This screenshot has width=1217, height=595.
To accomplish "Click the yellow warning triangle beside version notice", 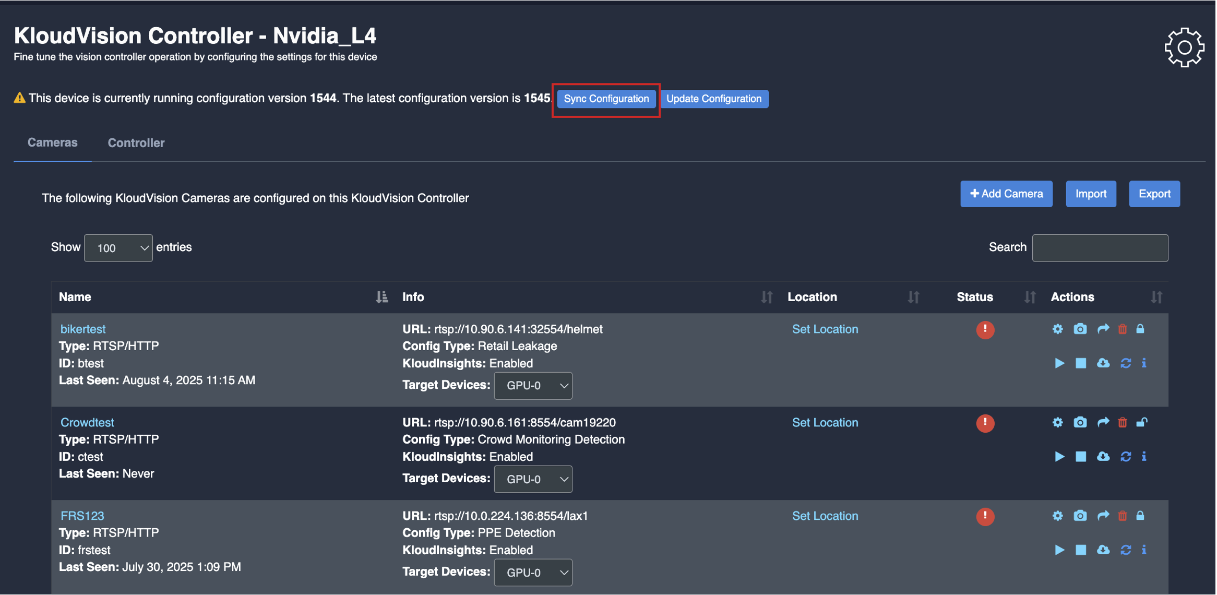I will pos(19,98).
